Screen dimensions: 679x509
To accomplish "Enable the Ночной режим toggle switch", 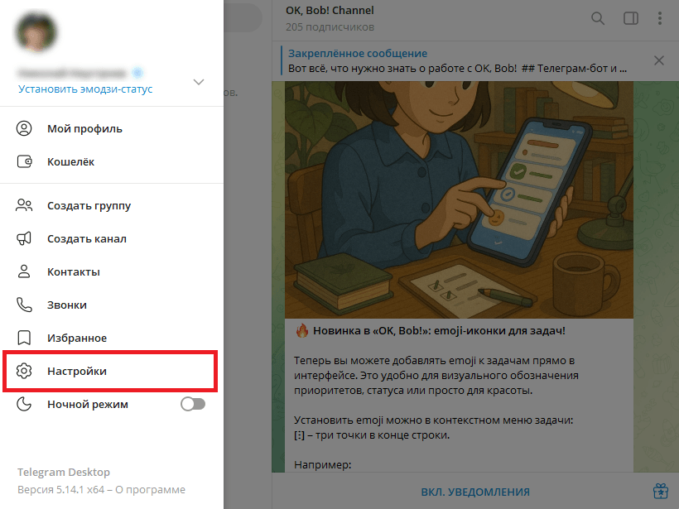I will 192,404.
